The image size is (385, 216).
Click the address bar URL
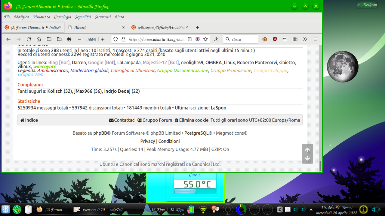pos(156,39)
